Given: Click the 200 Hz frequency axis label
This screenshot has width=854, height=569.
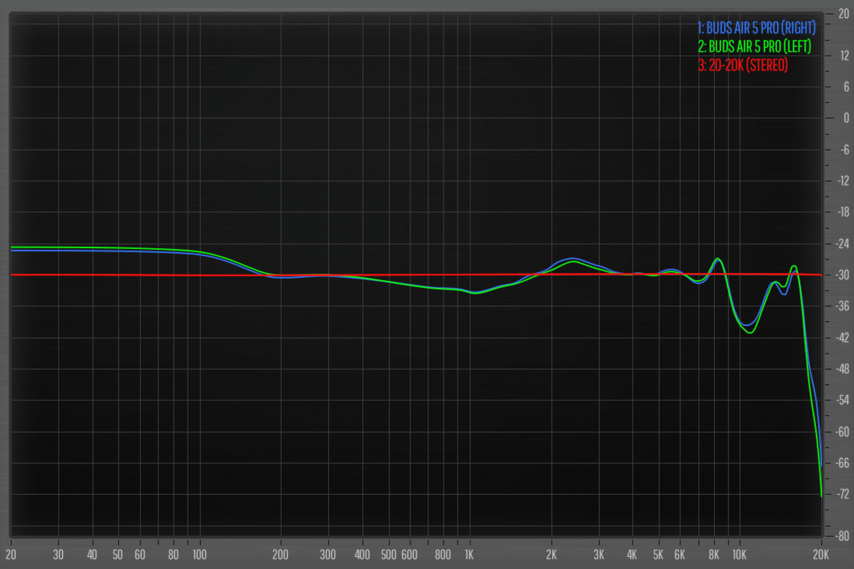Looking at the screenshot, I should click(x=280, y=555).
